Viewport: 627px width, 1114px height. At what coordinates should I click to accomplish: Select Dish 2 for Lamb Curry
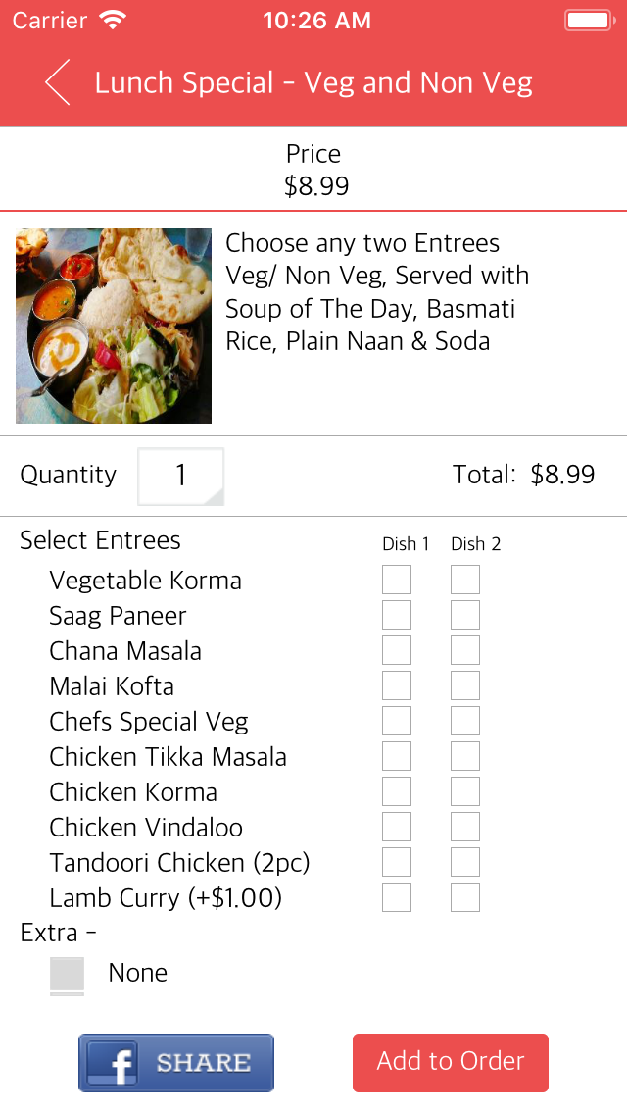pos(465,898)
